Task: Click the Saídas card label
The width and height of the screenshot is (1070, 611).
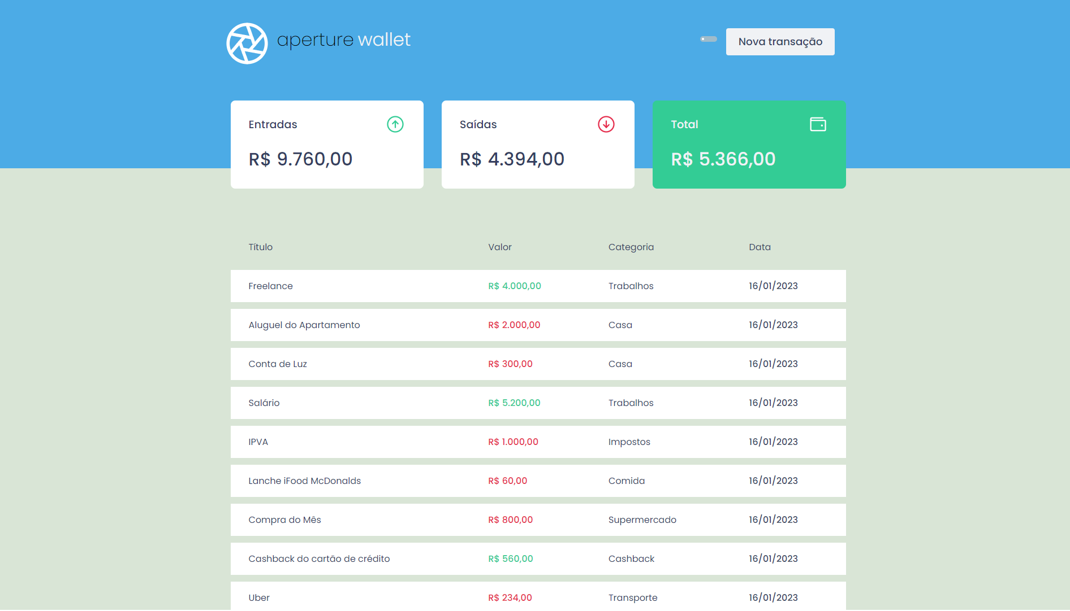Action: tap(478, 125)
